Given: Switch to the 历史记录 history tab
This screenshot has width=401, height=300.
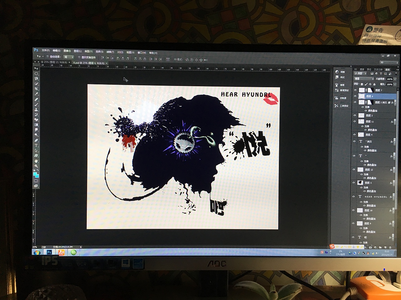Looking at the screenshot, I should click(378, 69).
